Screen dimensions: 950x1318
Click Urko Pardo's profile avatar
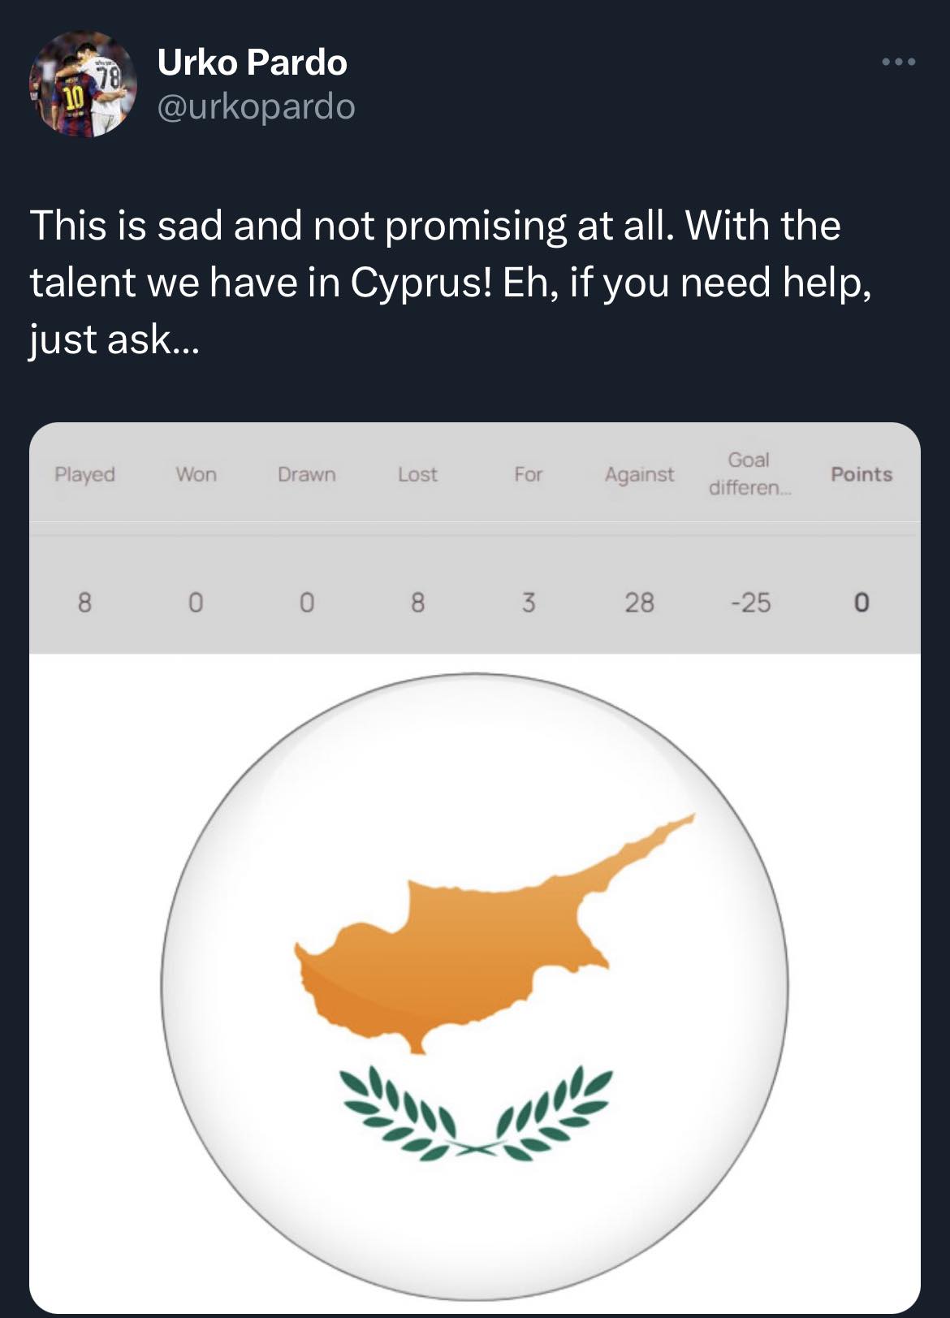[82, 84]
